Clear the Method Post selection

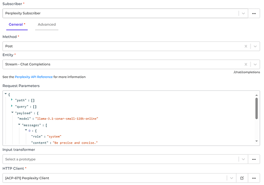(246, 46)
